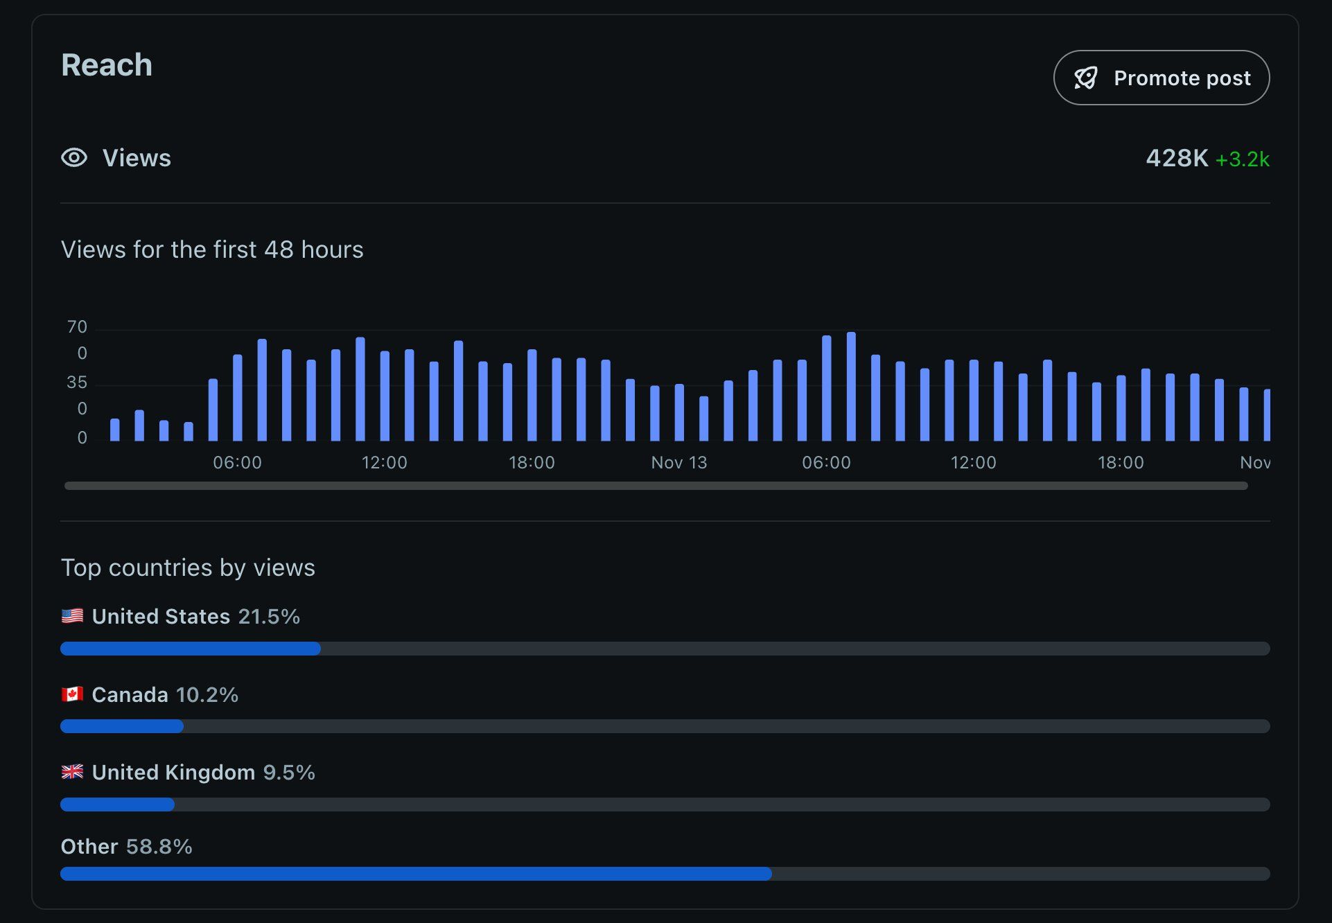
Task: Click the United States flag icon
Action: click(x=72, y=616)
